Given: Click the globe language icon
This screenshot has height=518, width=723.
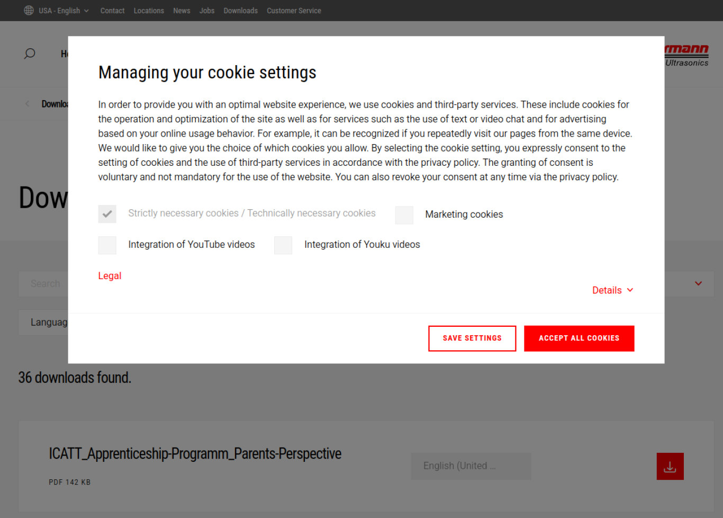Looking at the screenshot, I should 29,11.
